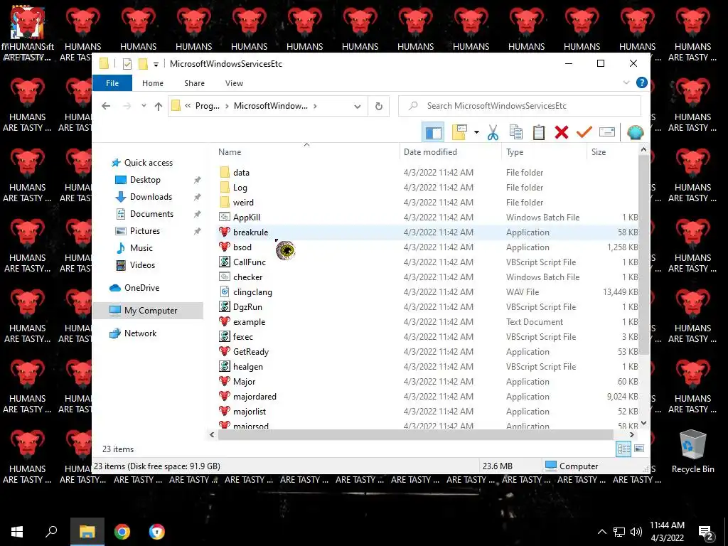
Task: Go up one folder level
Action: pyautogui.click(x=159, y=106)
